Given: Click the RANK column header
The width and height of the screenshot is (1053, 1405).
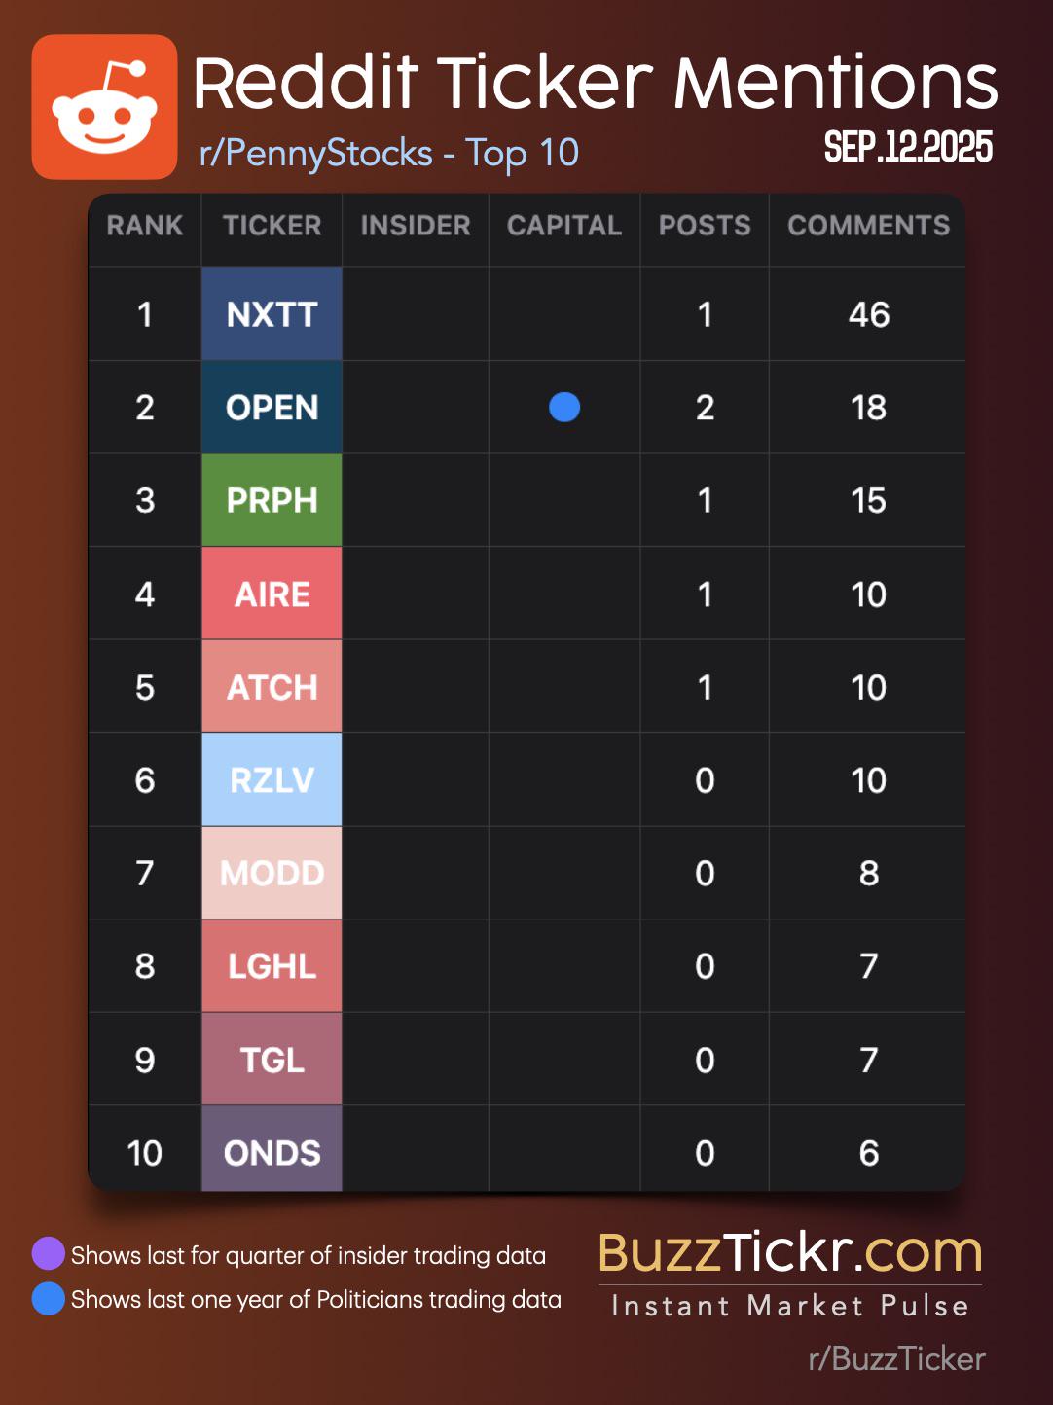Looking at the screenshot, I should (145, 226).
